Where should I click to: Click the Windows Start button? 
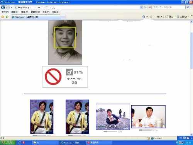click(x=8, y=143)
